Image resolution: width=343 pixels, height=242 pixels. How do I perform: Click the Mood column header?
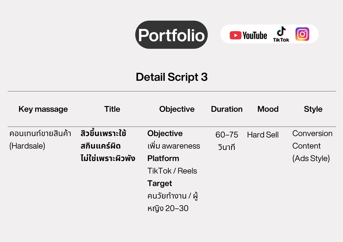tap(268, 109)
